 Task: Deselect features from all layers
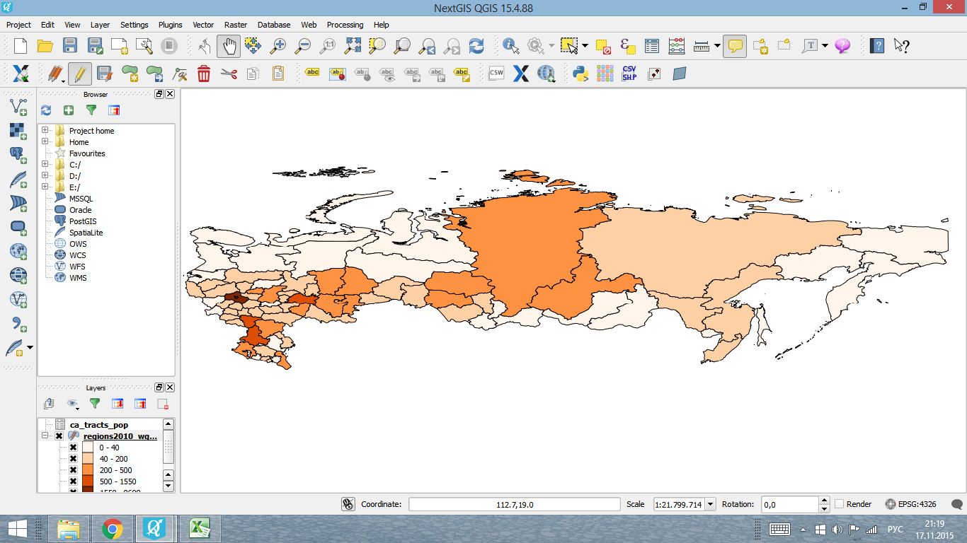click(x=603, y=46)
